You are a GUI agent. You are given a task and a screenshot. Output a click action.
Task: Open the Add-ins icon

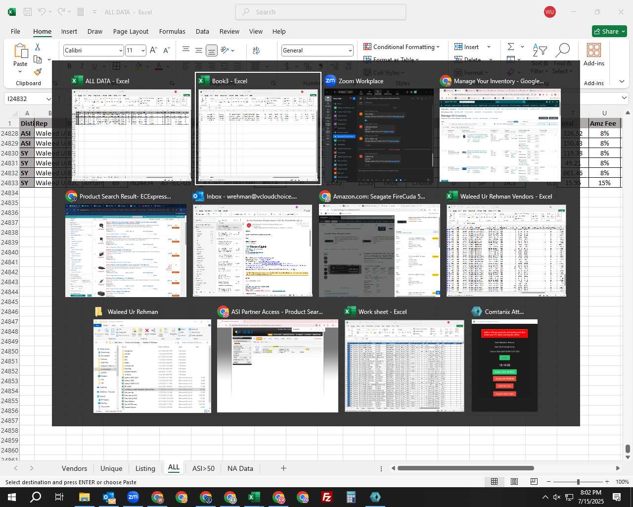click(x=594, y=51)
